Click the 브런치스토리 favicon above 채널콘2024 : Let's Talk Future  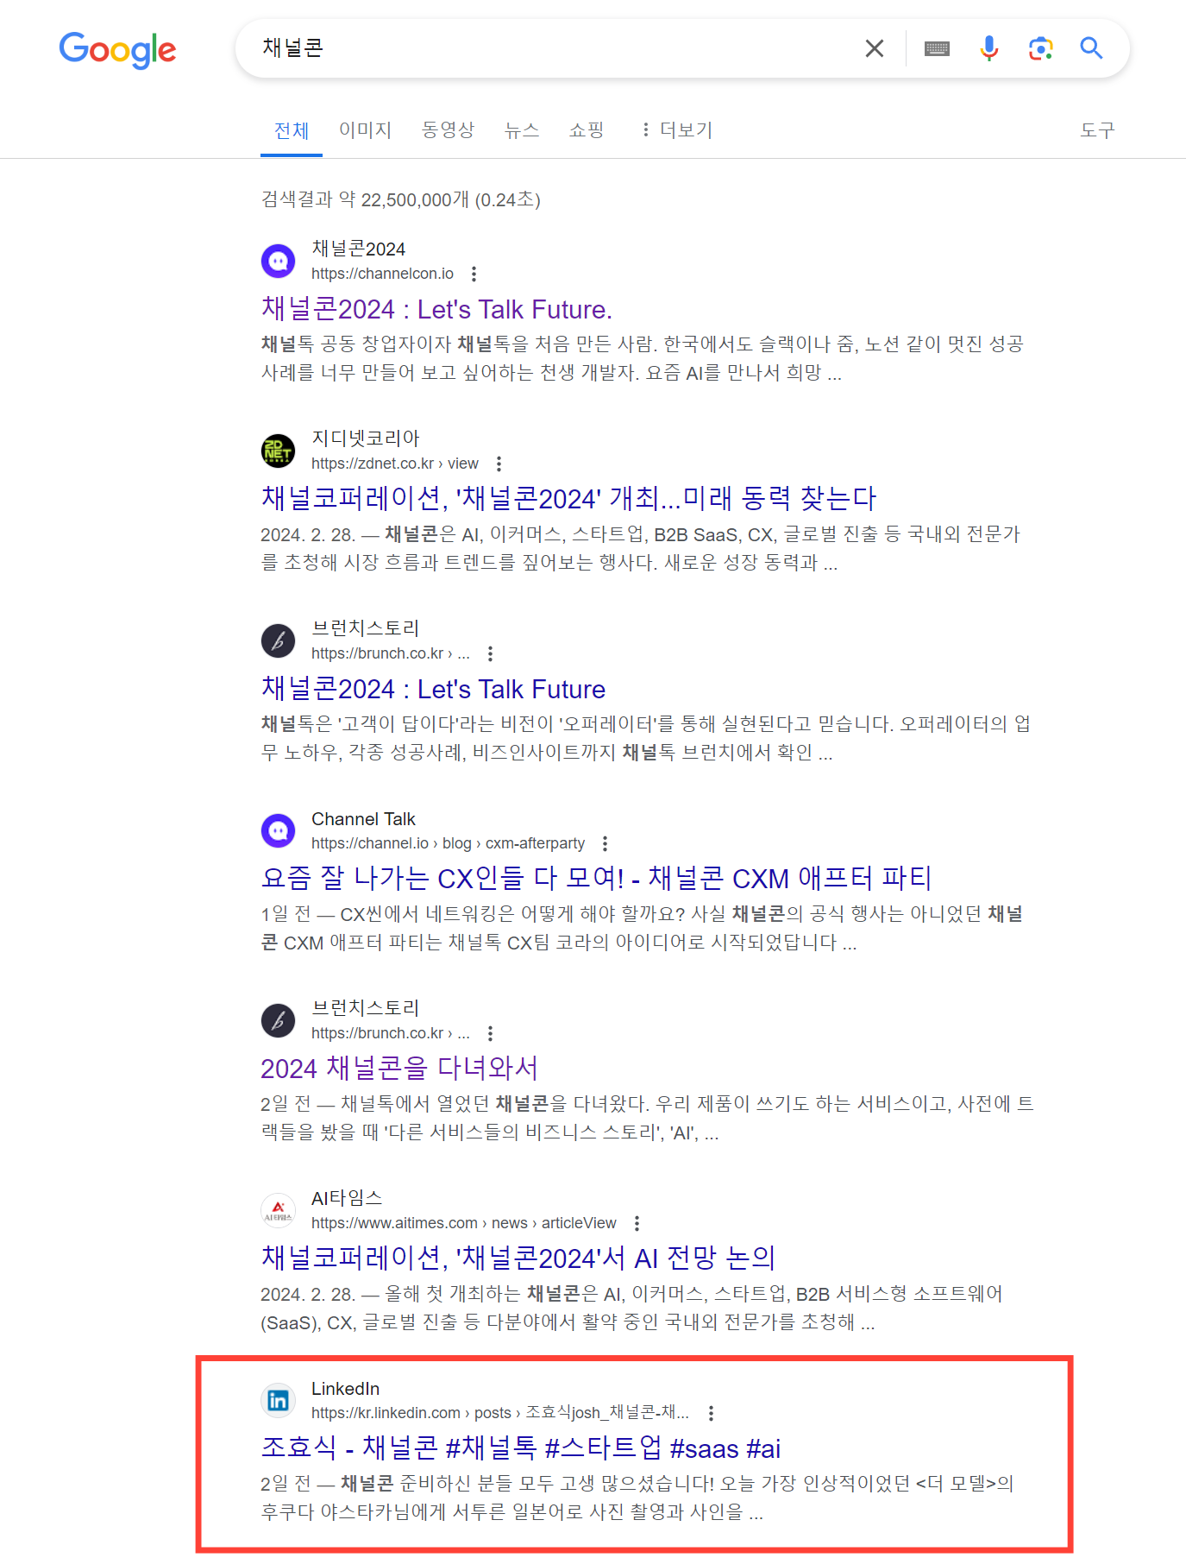tap(278, 640)
